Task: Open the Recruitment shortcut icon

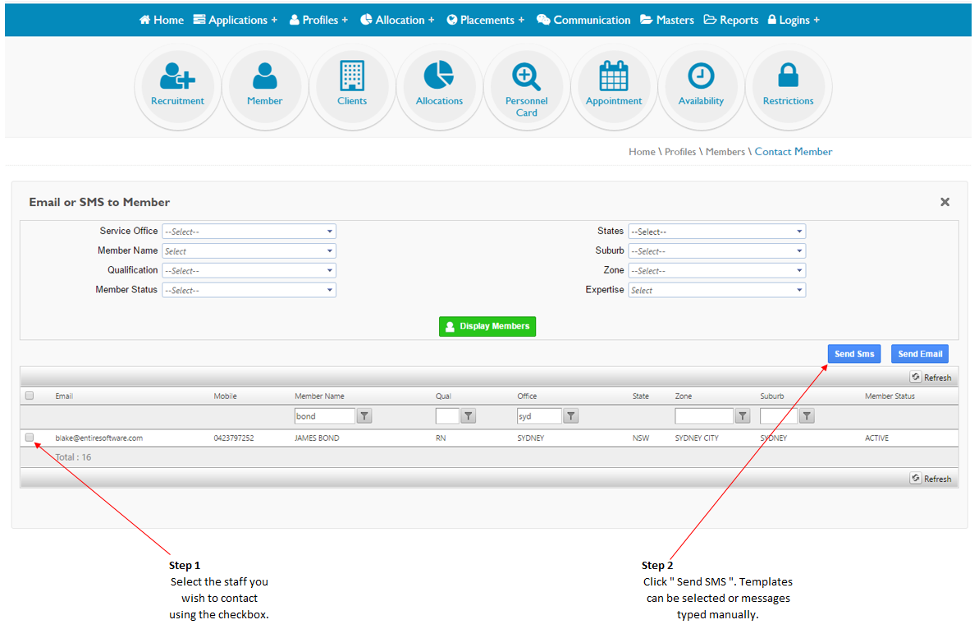Action: [x=177, y=86]
